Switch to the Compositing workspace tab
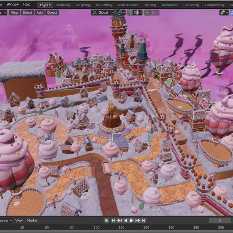This screenshot has width=233, height=233. point(214,5)
